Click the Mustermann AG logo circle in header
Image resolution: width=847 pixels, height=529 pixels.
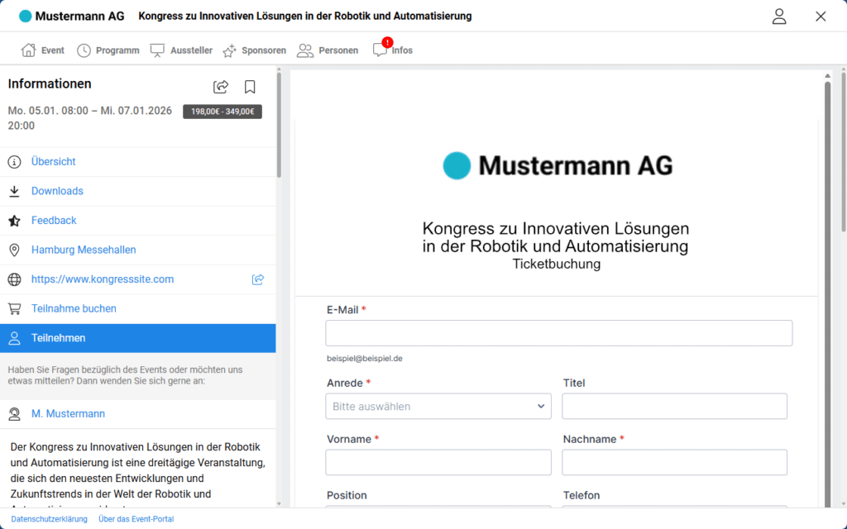(x=26, y=17)
